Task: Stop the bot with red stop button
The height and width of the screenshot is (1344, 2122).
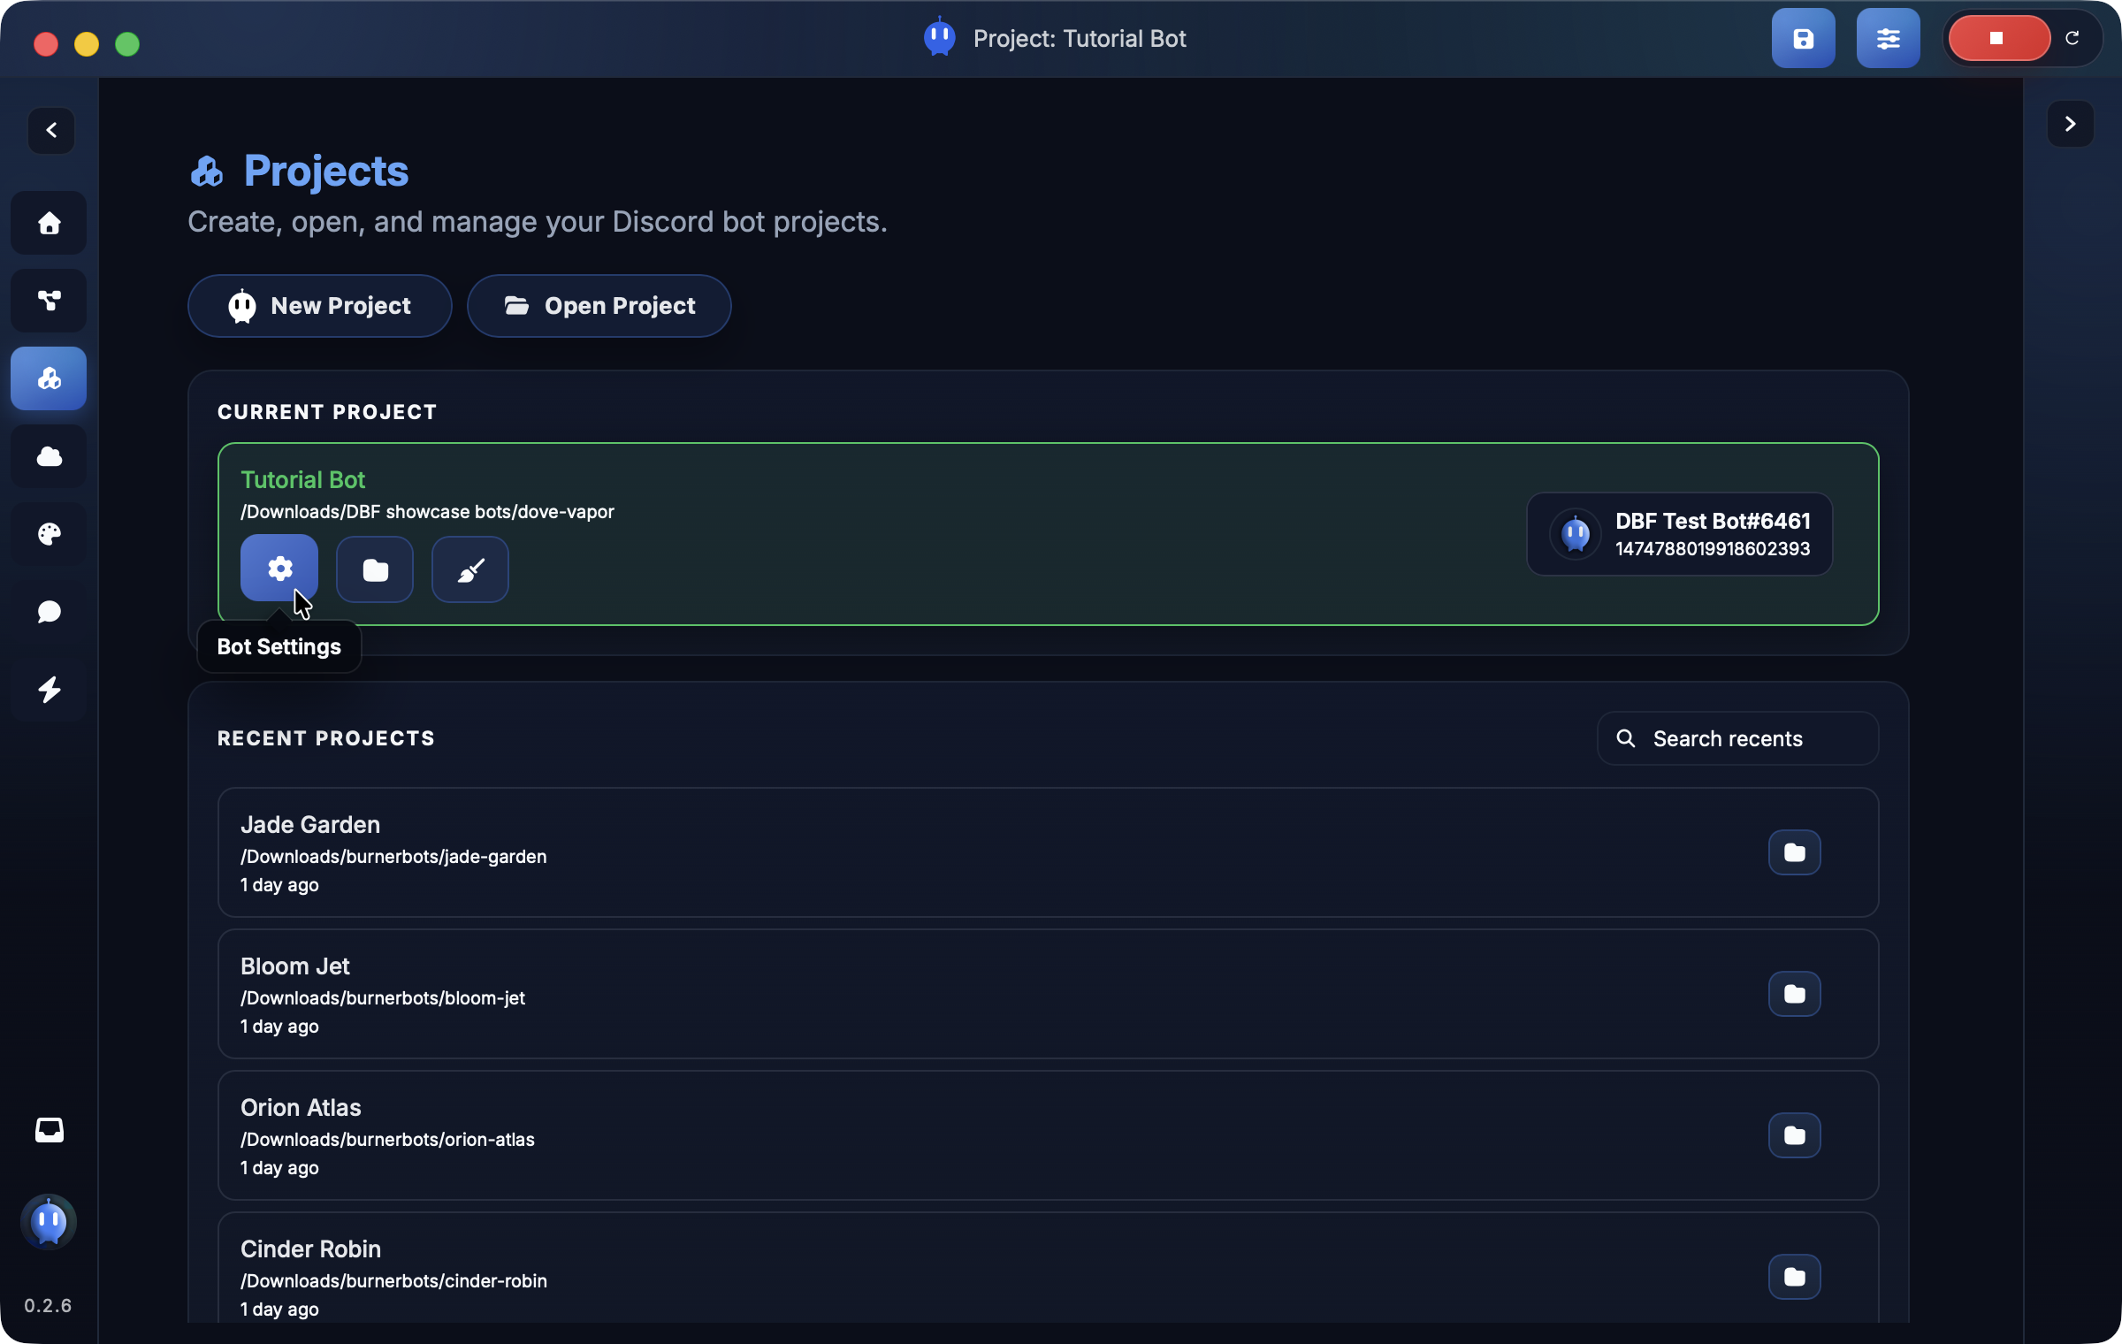Action: [x=1998, y=38]
